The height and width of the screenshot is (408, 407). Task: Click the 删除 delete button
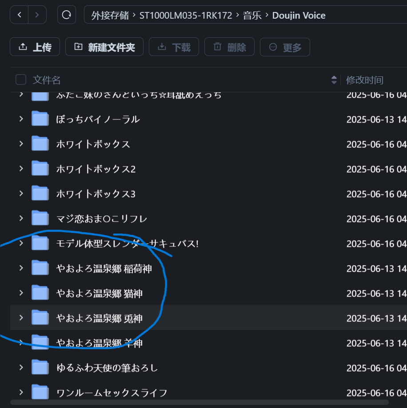[x=229, y=47]
